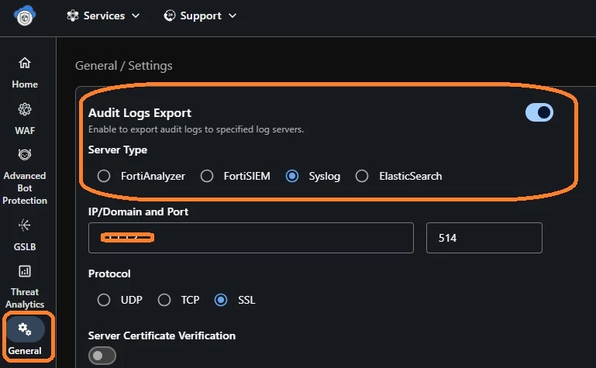Expand the Services dropdown chevron
Screen dimensions: 596x368
(x=136, y=15)
